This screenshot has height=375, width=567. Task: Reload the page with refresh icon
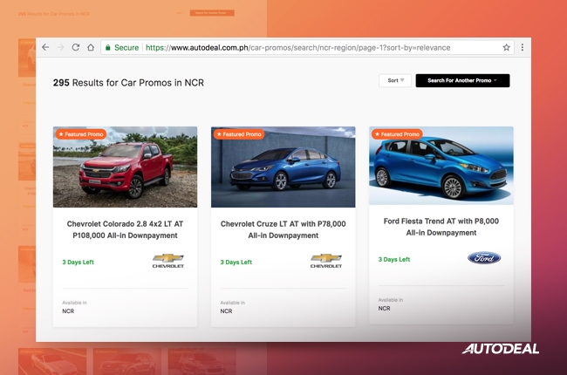point(76,47)
